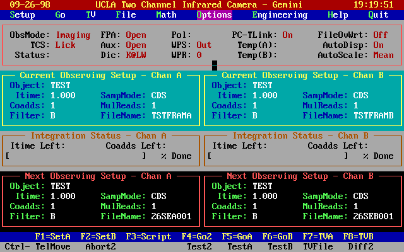
Task: Click the F4=Go2 function key label
Action: (x=196, y=236)
